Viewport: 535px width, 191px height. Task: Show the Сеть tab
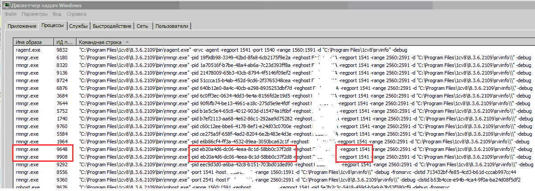(x=142, y=26)
